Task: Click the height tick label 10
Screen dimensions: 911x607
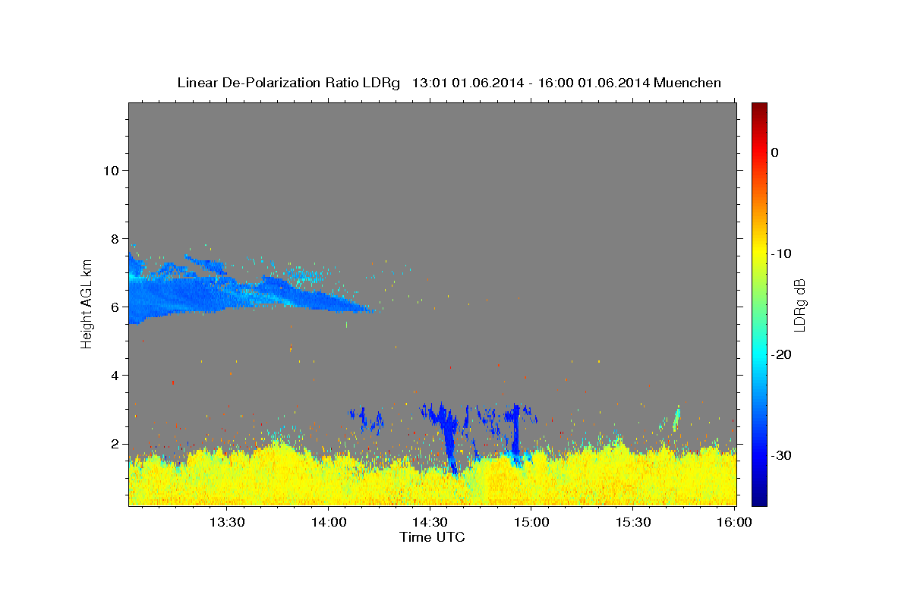Action: [x=111, y=170]
